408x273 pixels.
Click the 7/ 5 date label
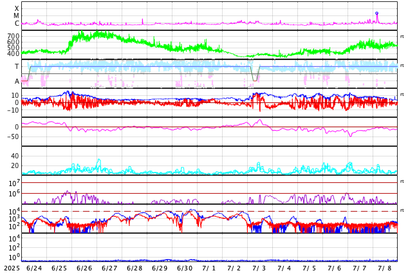310,268
